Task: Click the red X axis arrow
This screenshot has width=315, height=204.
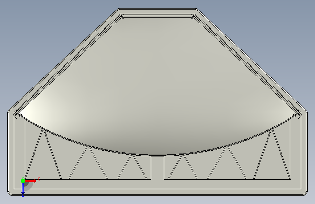Action: coord(31,181)
